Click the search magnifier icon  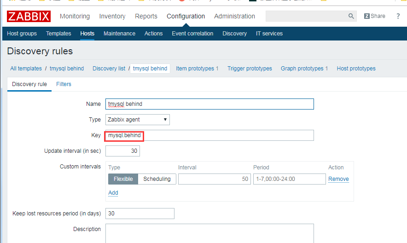pyautogui.click(x=351, y=16)
